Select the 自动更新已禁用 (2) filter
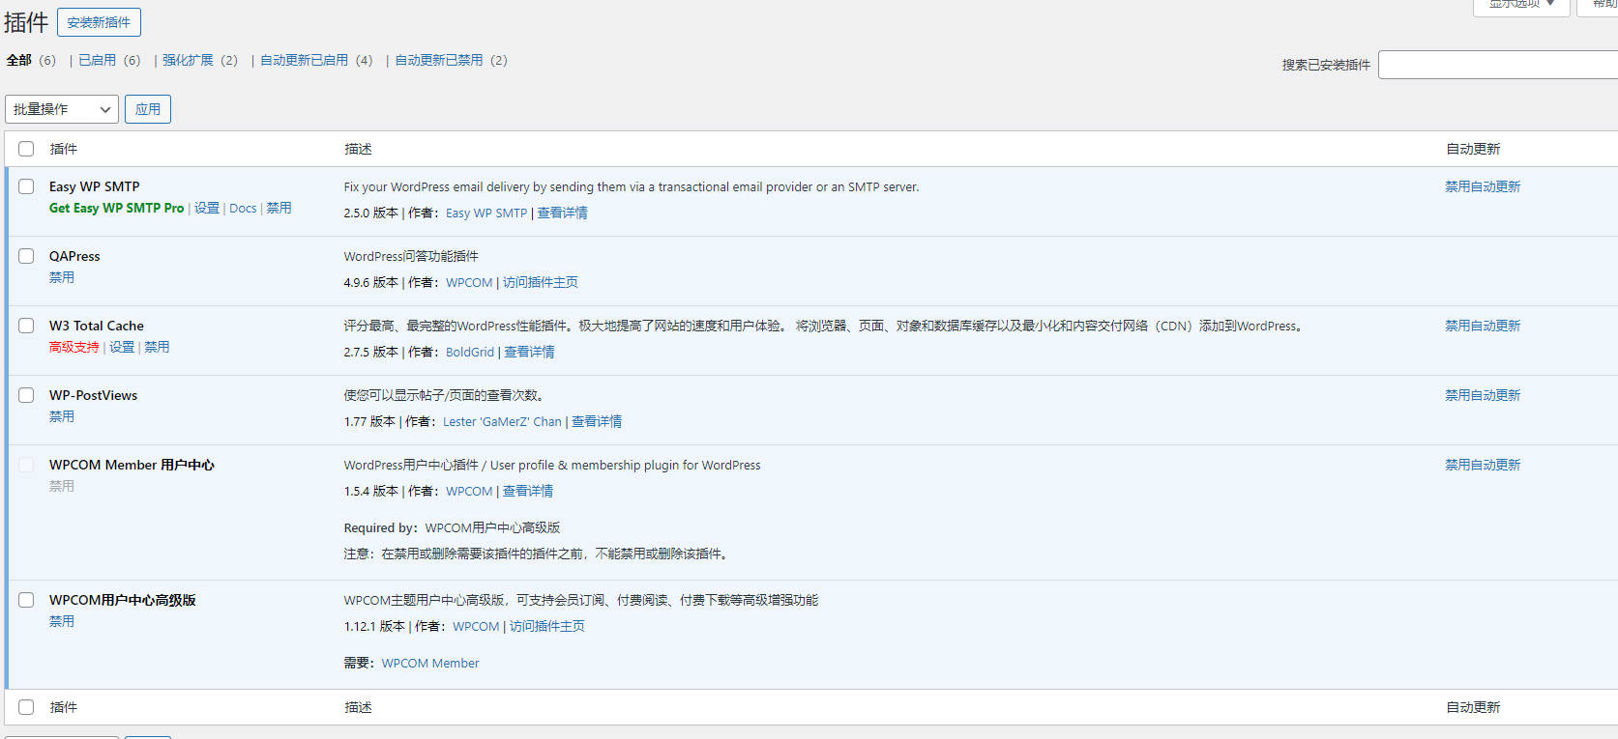The image size is (1618, 739). (451, 60)
